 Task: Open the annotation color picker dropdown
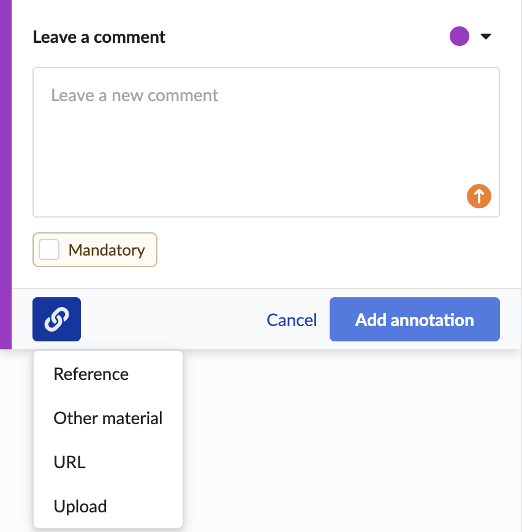click(x=471, y=36)
